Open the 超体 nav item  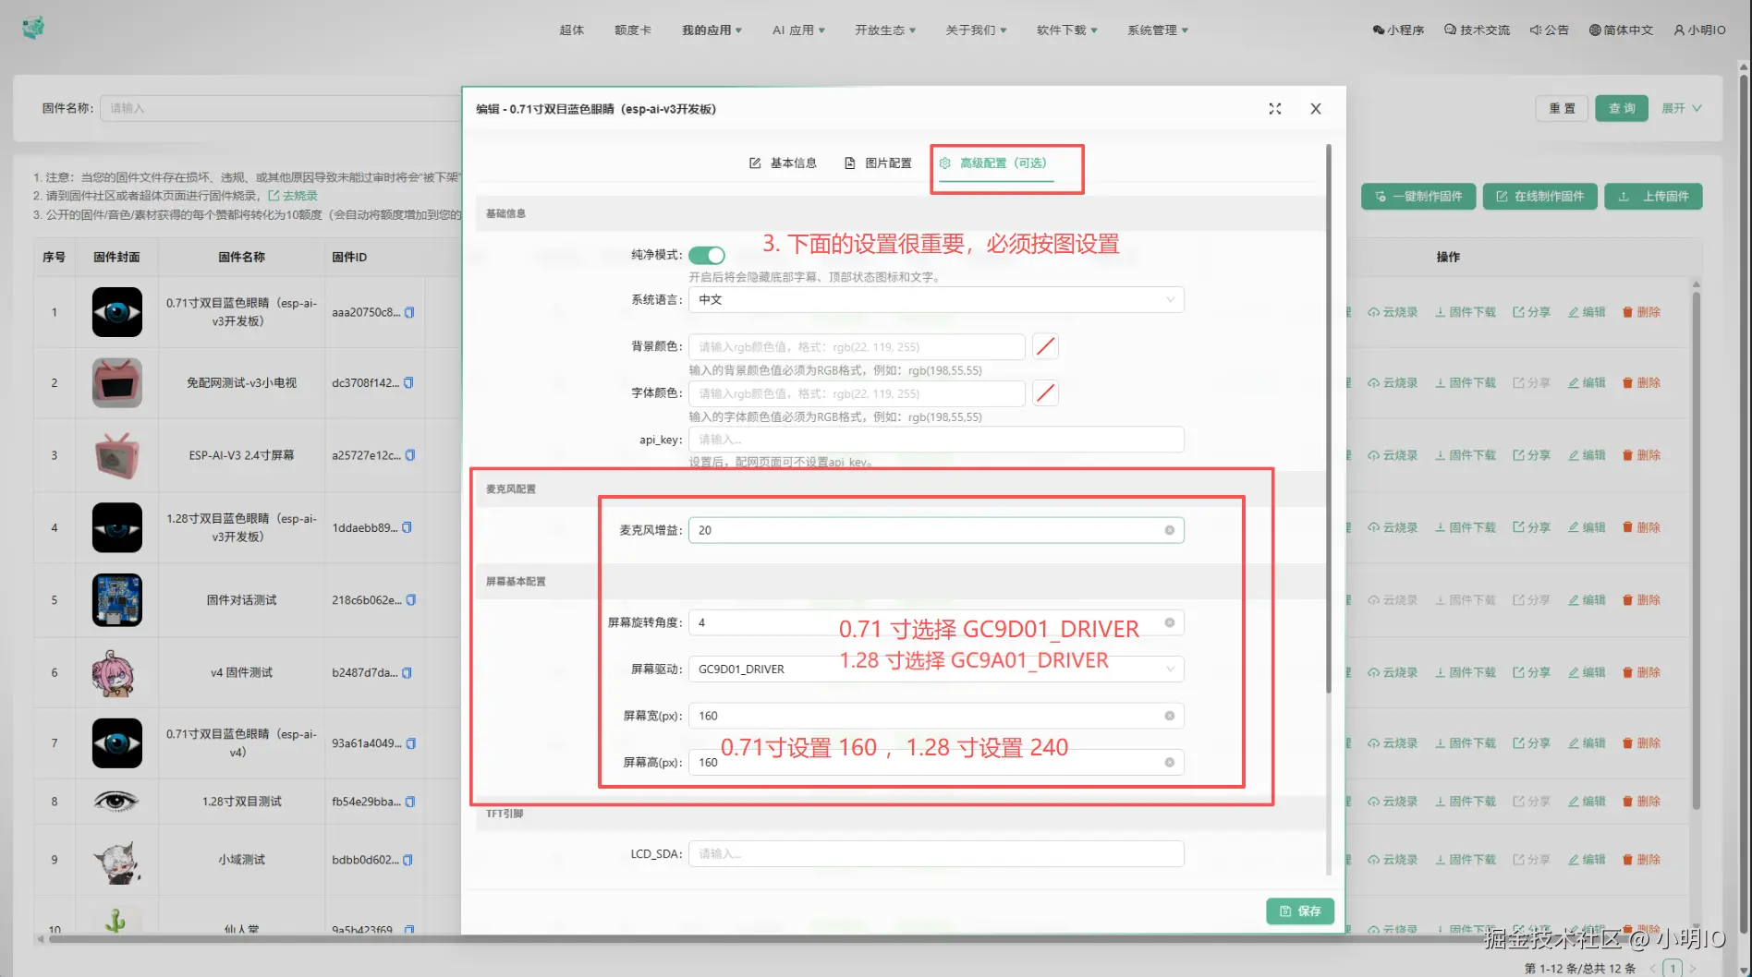[572, 30]
